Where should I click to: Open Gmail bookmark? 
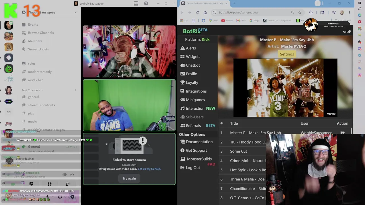(241, 20)
